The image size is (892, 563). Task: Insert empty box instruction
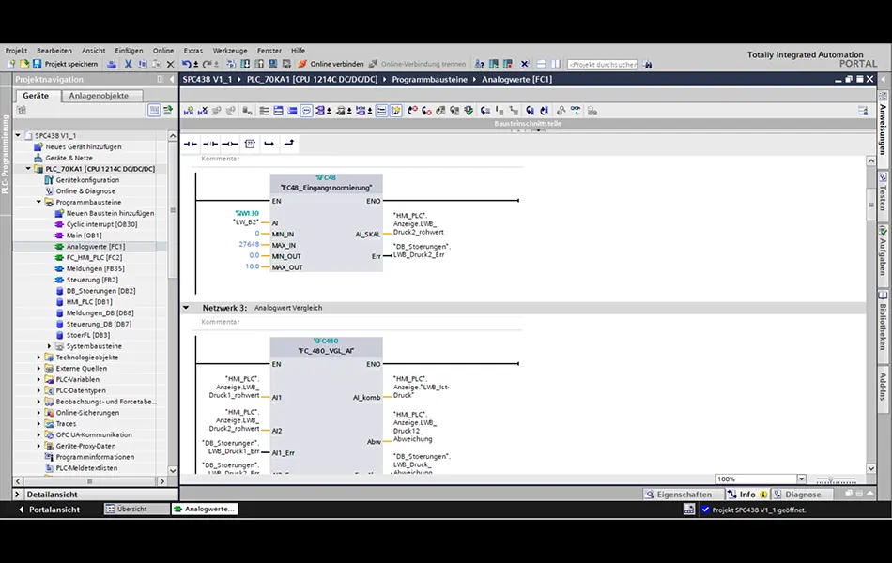(250, 144)
